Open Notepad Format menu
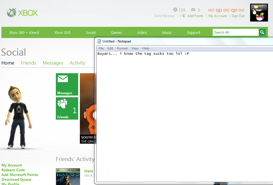The height and width of the screenshot is (185, 273). coord(122,48)
